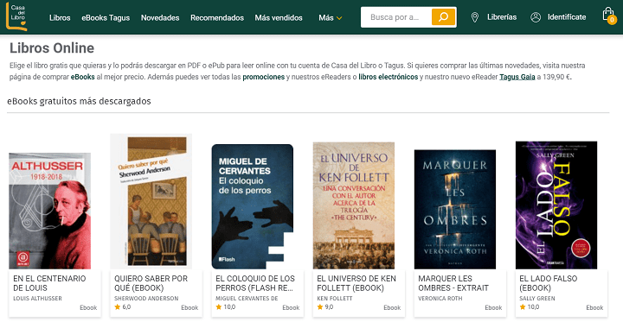Screen dimensions: 623x322
Task: Open the Marquer les Ombres cover
Action: [x=455, y=210]
